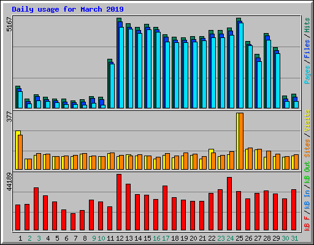Click the 'Sites' legend label

pyautogui.click(x=307, y=148)
